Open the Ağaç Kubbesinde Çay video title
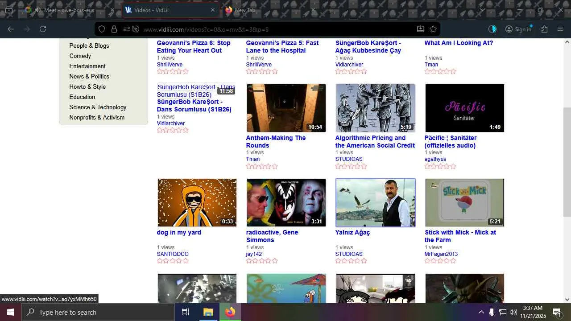This screenshot has height=321, width=571. [368, 46]
